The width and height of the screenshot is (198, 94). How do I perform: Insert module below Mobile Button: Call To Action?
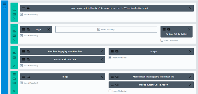point(118,91)
